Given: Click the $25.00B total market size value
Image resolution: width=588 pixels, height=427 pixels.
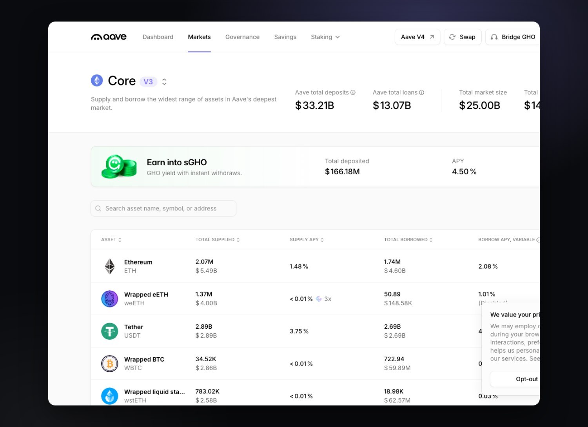Looking at the screenshot, I should tap(479, 105).
